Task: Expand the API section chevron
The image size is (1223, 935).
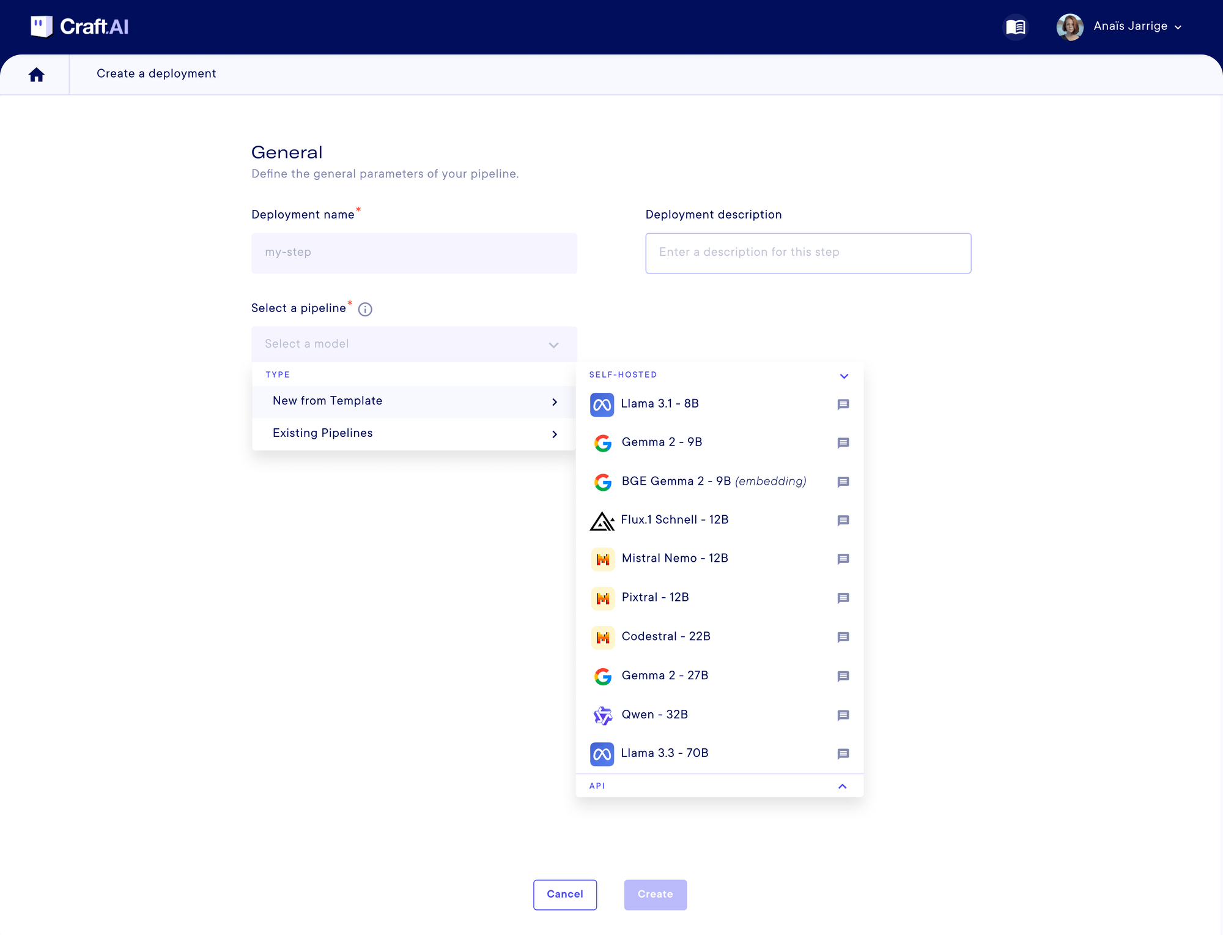Action: [x=843, y=786]
